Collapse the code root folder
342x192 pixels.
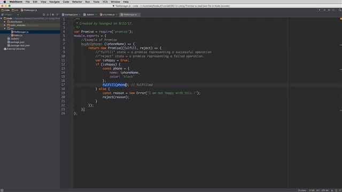click(x=2, y=19)
